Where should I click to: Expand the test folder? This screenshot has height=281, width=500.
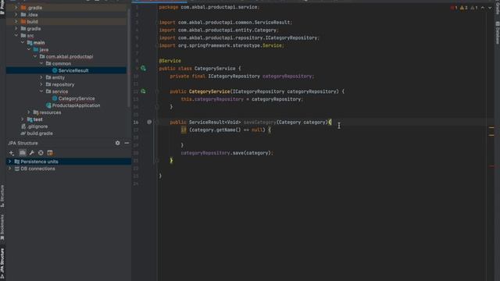[x=23, y=119]
